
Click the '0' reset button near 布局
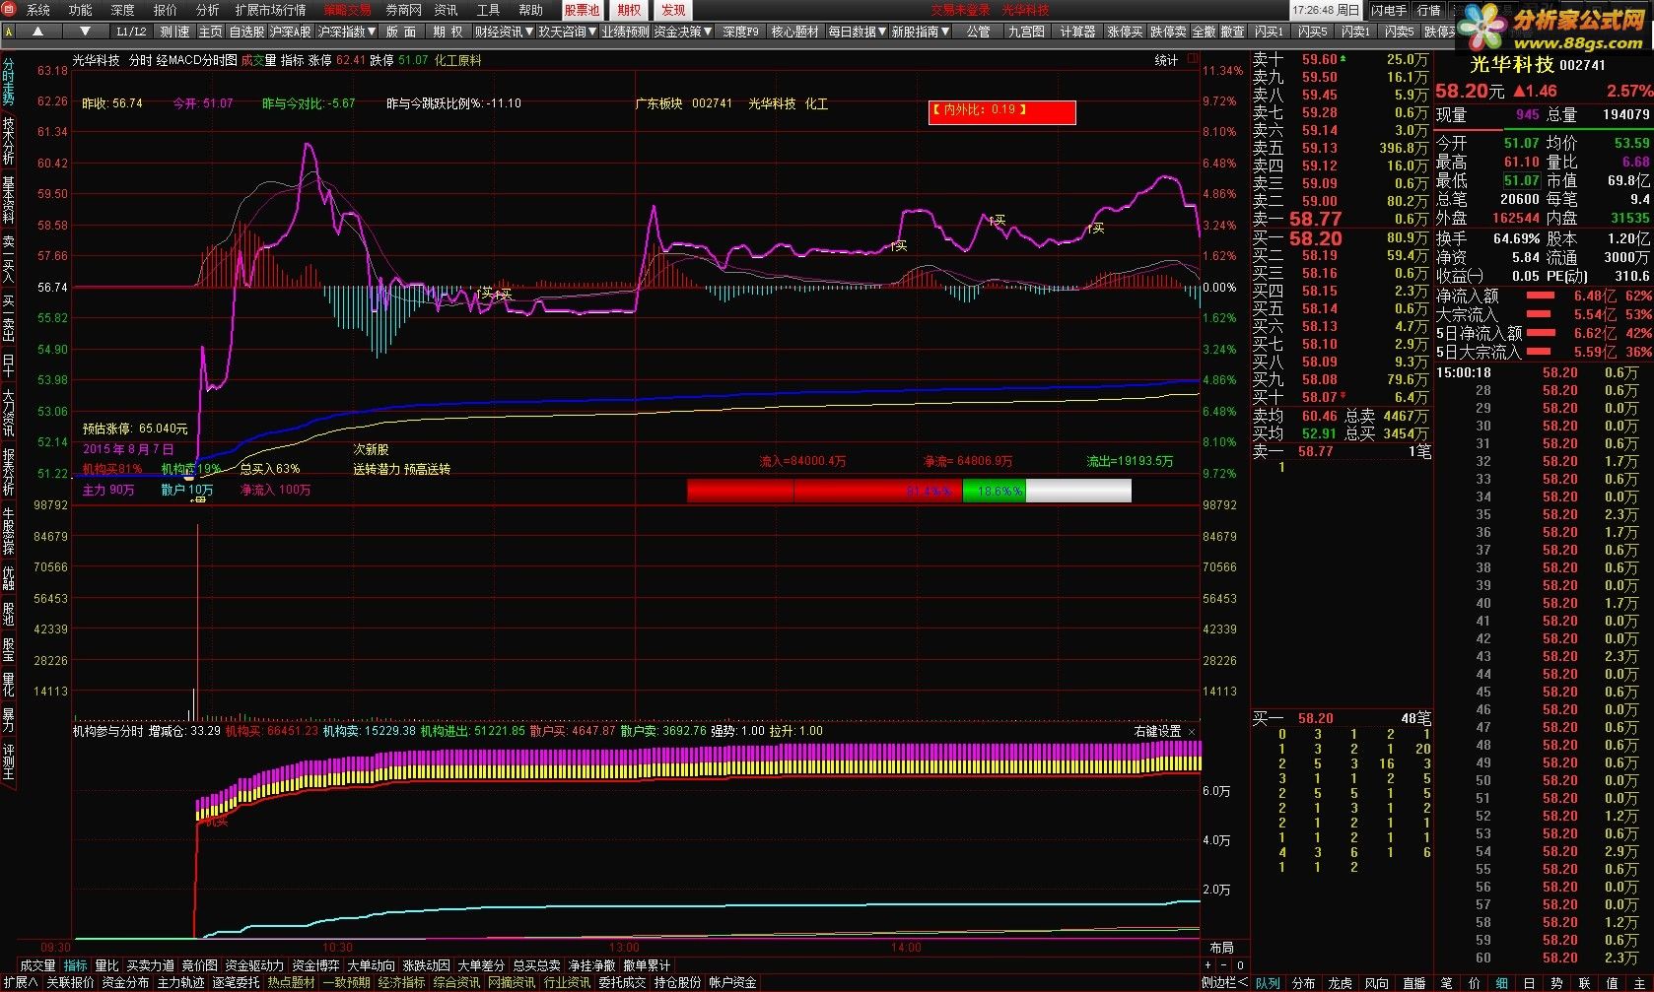[x=1240, y=965]
